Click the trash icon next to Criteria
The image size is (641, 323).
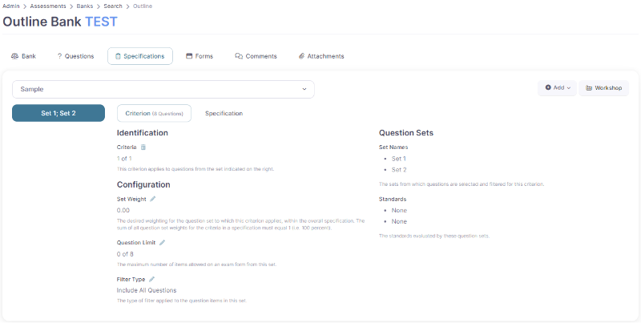[143, 147]
